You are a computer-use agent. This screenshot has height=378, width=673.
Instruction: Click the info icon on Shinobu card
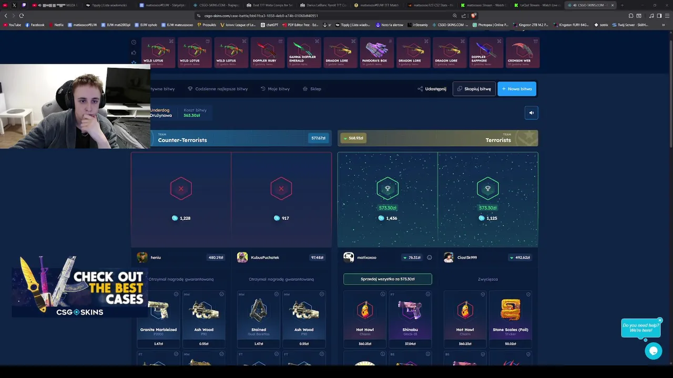(x=427, y=295)
